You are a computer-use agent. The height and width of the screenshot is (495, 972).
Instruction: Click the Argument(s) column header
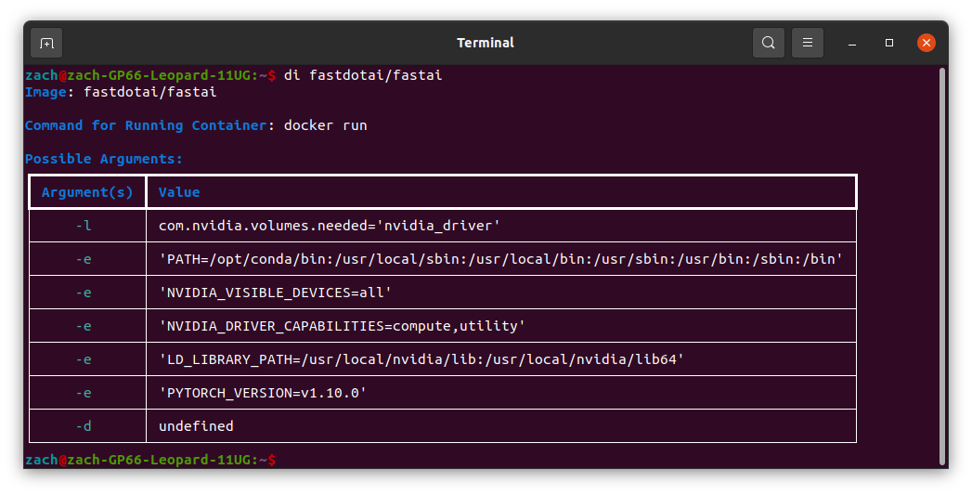pyautogui.click(x=87, y=192)
